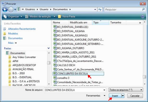Open the recent pages dropdown arrow
Screen dimensions: 148x102
pyautogui.click(x=15, y=10)
